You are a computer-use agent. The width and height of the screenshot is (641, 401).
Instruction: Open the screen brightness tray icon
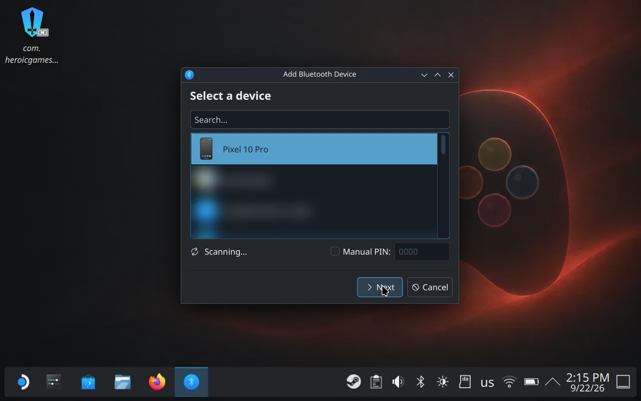[x=443, y=382]
